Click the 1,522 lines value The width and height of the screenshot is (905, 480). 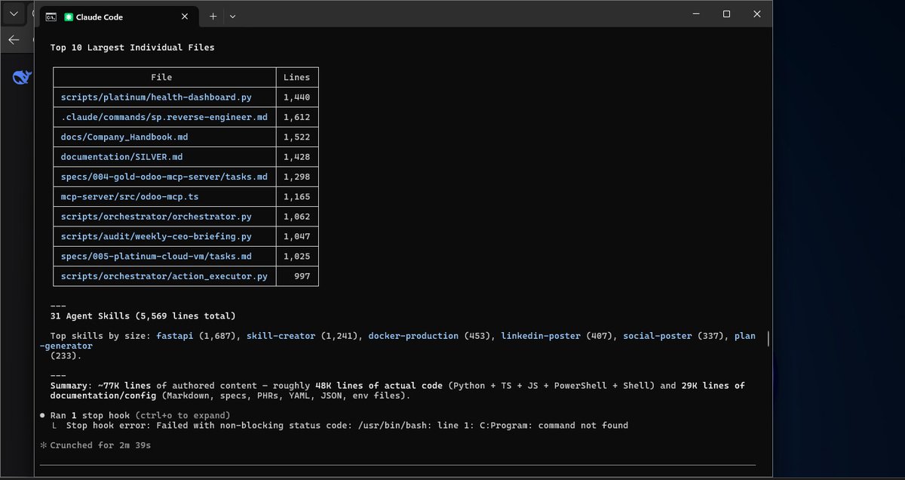click(x=296, y=137)
